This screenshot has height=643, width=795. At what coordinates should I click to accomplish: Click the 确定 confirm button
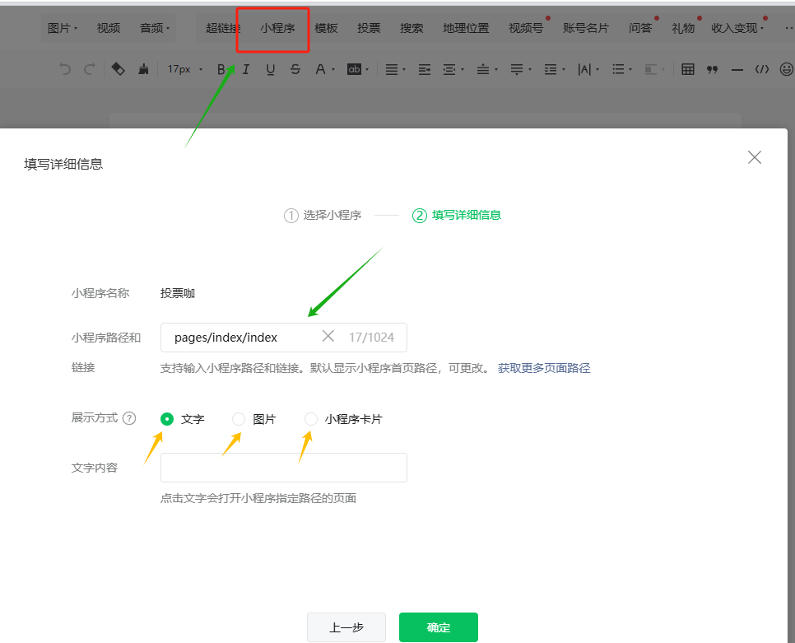click(x=439, y=627)
